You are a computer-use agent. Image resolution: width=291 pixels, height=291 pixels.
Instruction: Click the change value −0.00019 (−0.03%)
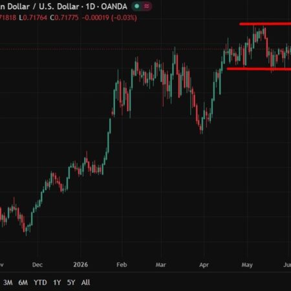(109, 17)
